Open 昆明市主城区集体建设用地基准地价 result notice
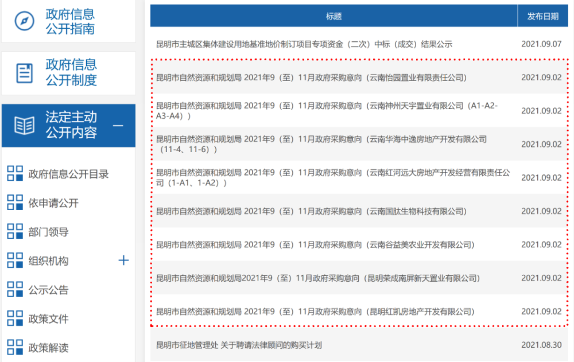The width and height of the screenshot is (574, 362). pos(304,44)
